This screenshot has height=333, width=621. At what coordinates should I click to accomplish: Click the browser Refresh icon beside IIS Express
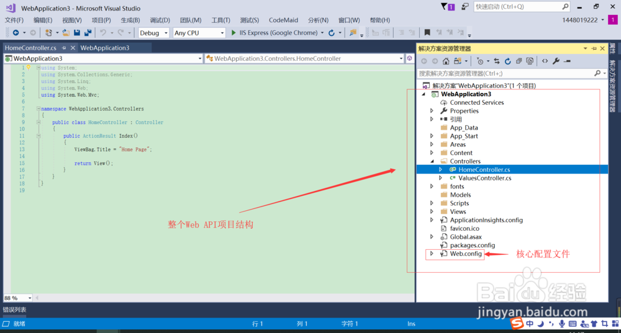click(x=332, y=33)
